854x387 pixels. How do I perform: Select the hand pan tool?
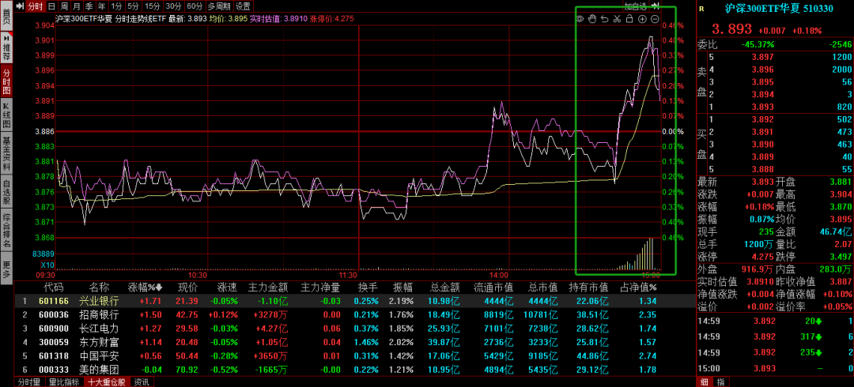pos(591,18)
